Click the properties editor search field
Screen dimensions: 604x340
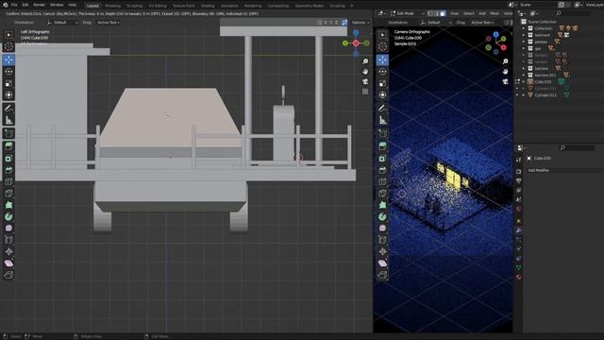tap(578, 147)
